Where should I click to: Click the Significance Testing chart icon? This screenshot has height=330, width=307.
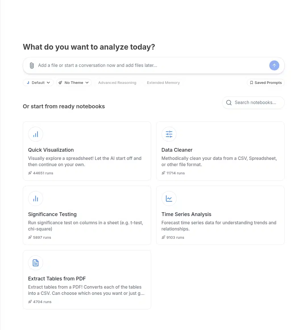pyautogui.click(x=36, y=199)
